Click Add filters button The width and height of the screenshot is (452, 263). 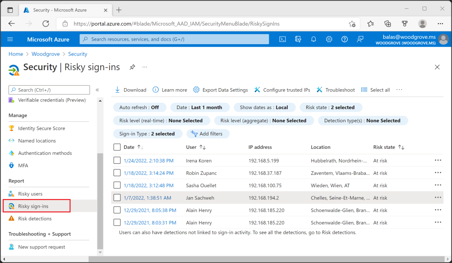pyautogui.click(x=207, y=134)
